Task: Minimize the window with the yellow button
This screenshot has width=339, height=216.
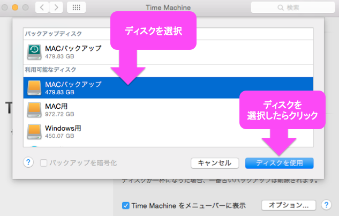Action: (x=15, y=8)
